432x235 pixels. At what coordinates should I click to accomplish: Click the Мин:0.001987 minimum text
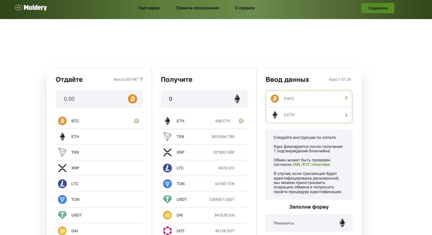(126, 79)
